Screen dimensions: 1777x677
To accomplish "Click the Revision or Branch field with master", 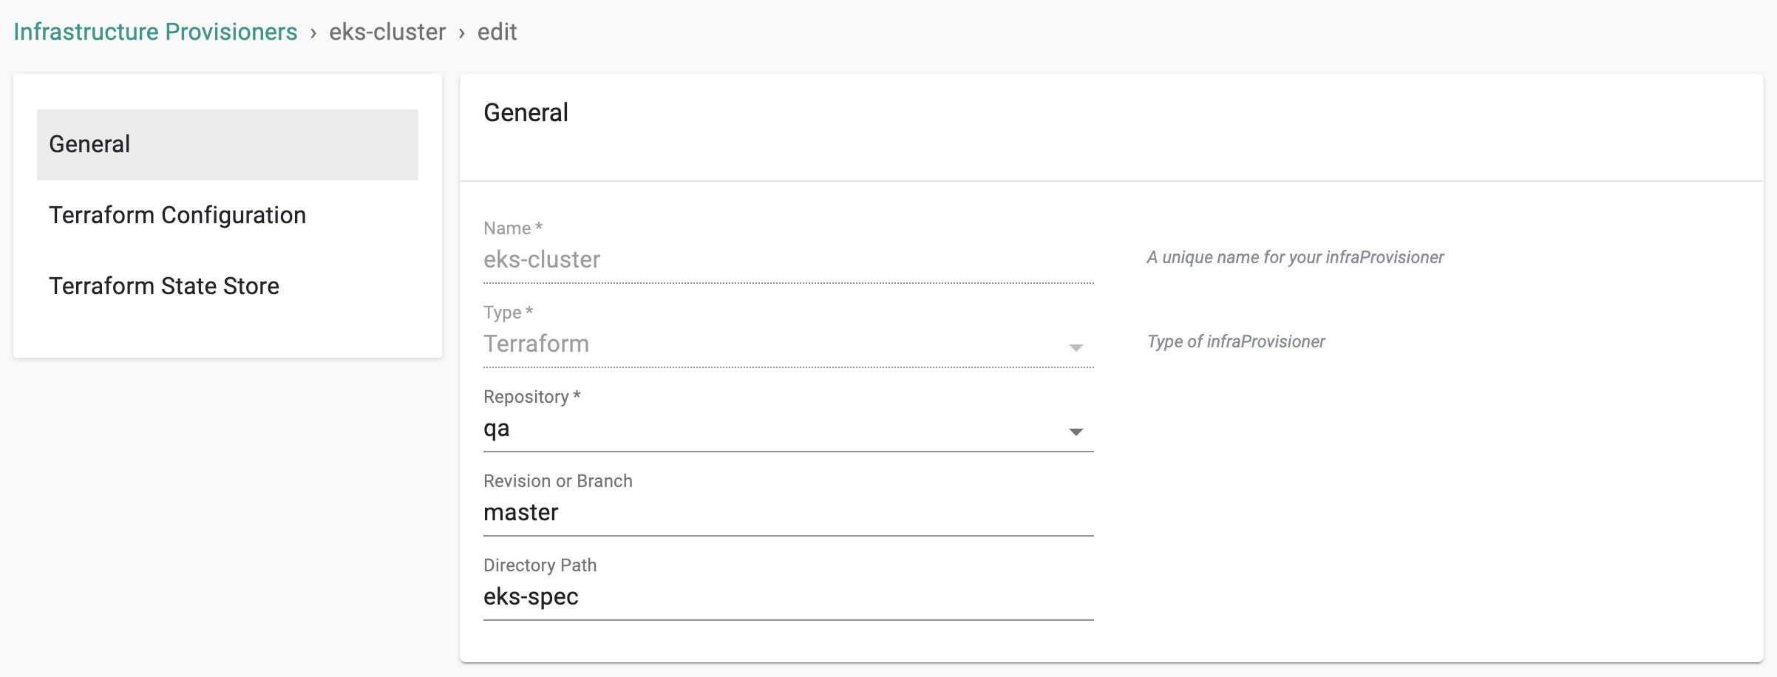I will pyautogui.click(x=788, y=512).
